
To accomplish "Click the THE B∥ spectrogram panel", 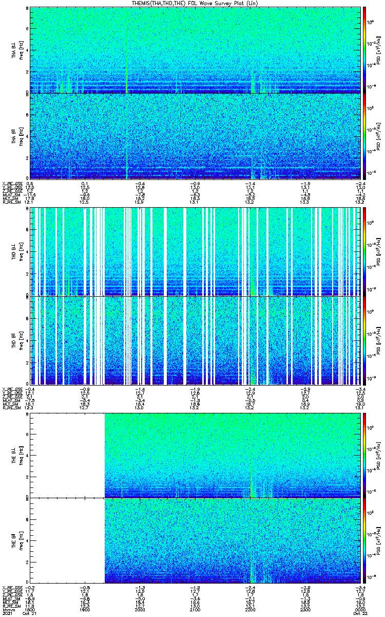I will click(x=195, y=540).
